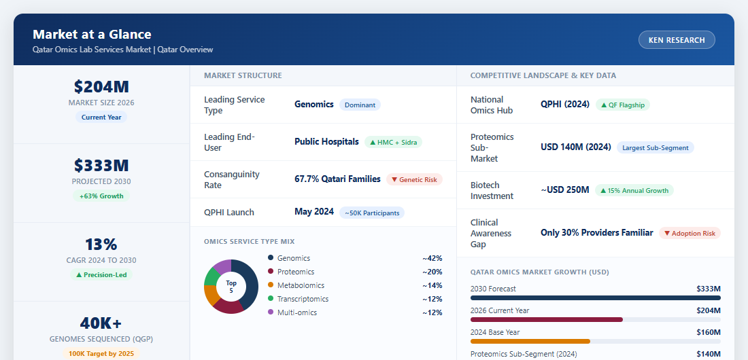Screen dimensions: 748x360
Task: Click the CAGR 2024 TO 2030 label
Action: tap(101, 260)
